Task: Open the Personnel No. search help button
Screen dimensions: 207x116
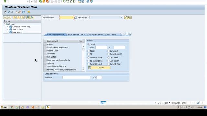Action: coord(75,17)
